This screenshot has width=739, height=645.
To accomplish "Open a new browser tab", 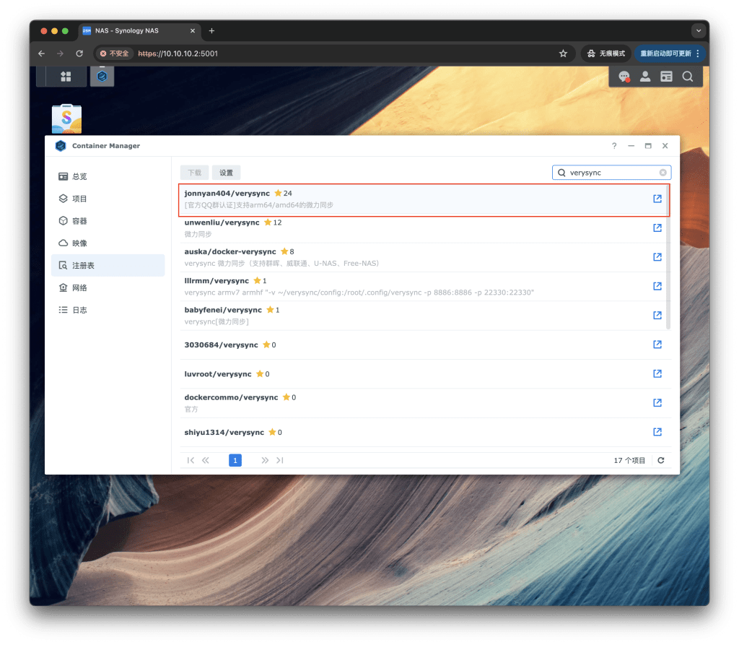I will click(x=211, y=30).
